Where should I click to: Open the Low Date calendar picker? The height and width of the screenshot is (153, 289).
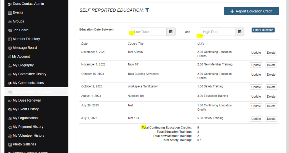tap(171, 32)
